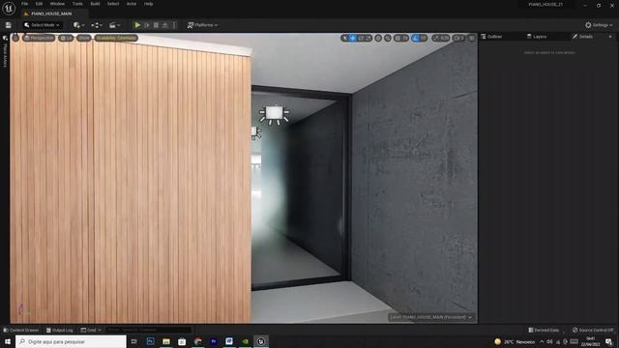Open the Settings dropdown

point(599,25)
